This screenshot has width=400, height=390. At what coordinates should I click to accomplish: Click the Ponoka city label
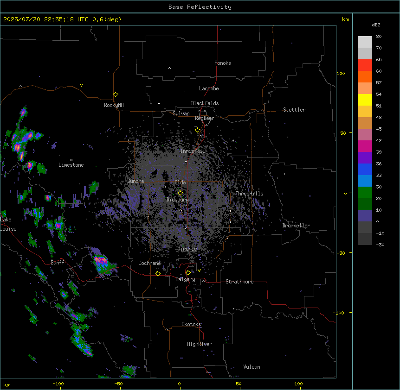[223, 63]
